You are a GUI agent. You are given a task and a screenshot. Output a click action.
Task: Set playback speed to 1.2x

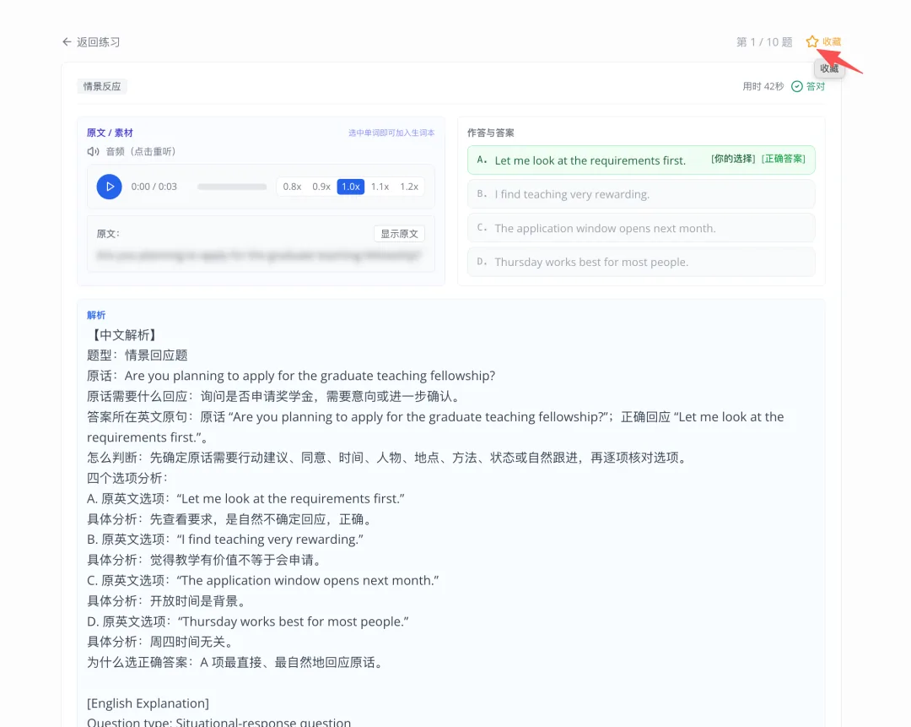(409, 187)
